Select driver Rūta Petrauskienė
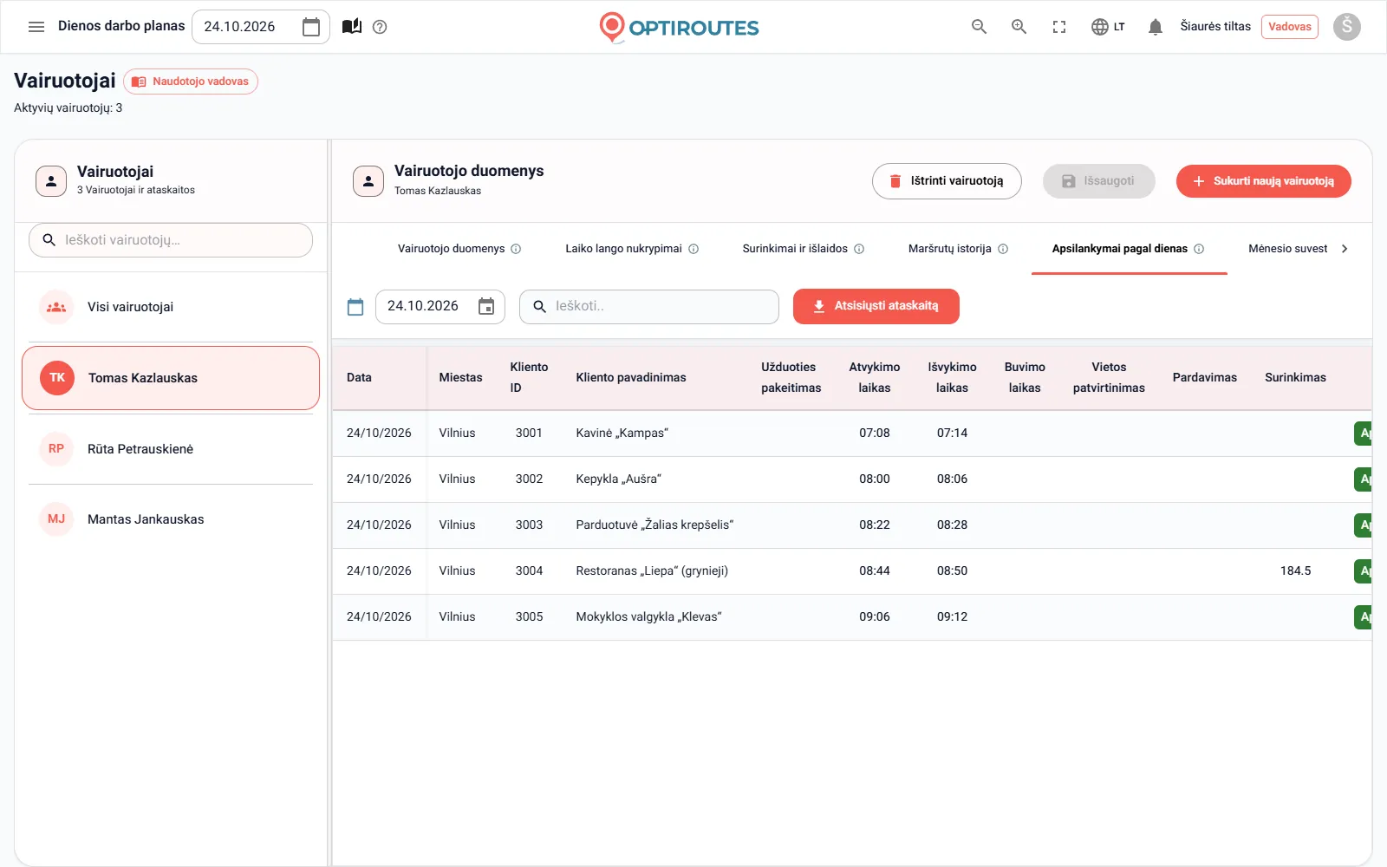The height and width of the screenshot is (867, 1387). click(x=171, y=449)
